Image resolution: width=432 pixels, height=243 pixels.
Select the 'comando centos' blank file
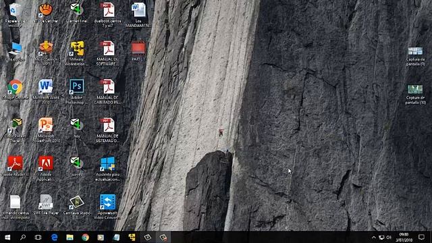point(15,207)
